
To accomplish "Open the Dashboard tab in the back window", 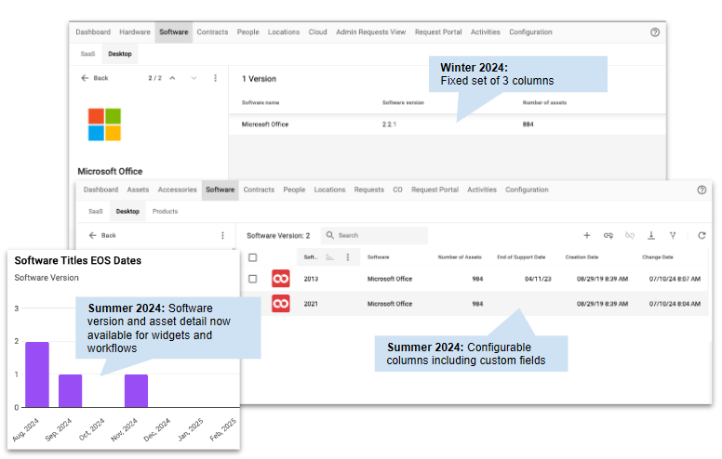I will tap(93, 33).
